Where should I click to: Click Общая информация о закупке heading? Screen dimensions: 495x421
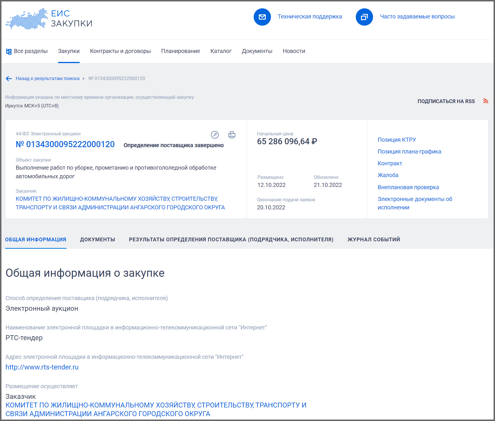[85, 273]
